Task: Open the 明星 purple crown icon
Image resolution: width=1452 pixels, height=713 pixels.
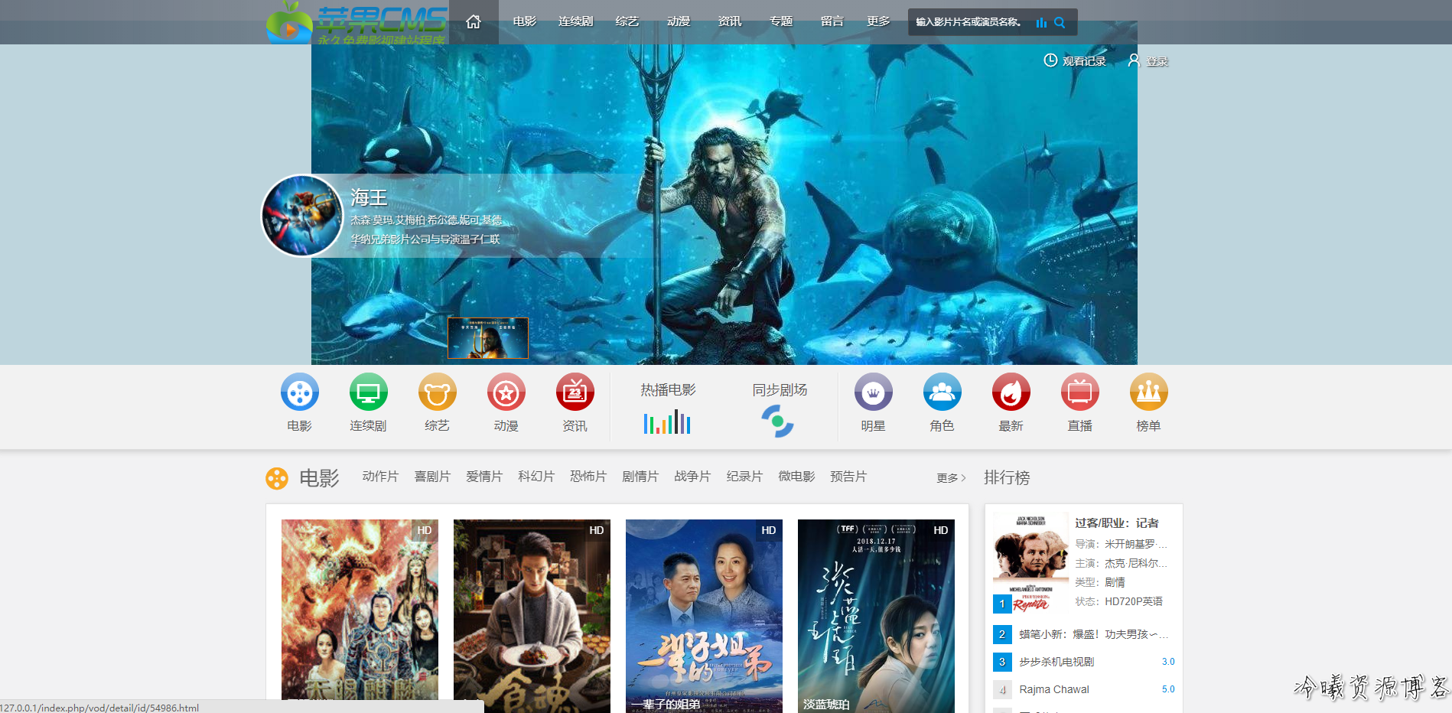Action: point(874,392)
